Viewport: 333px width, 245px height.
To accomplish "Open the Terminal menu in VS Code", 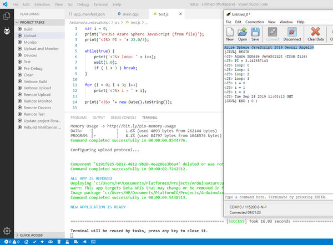I will coord(101,4).
